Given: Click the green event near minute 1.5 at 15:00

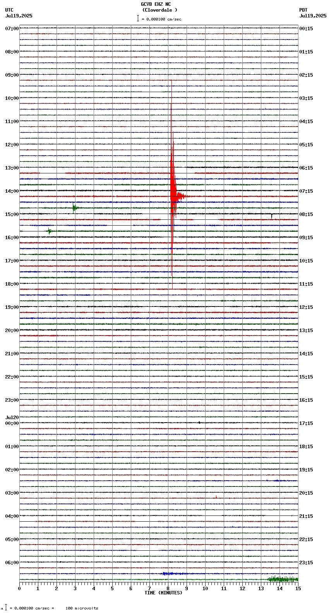Looking at the screenshot, I should (x=50, y=231).
